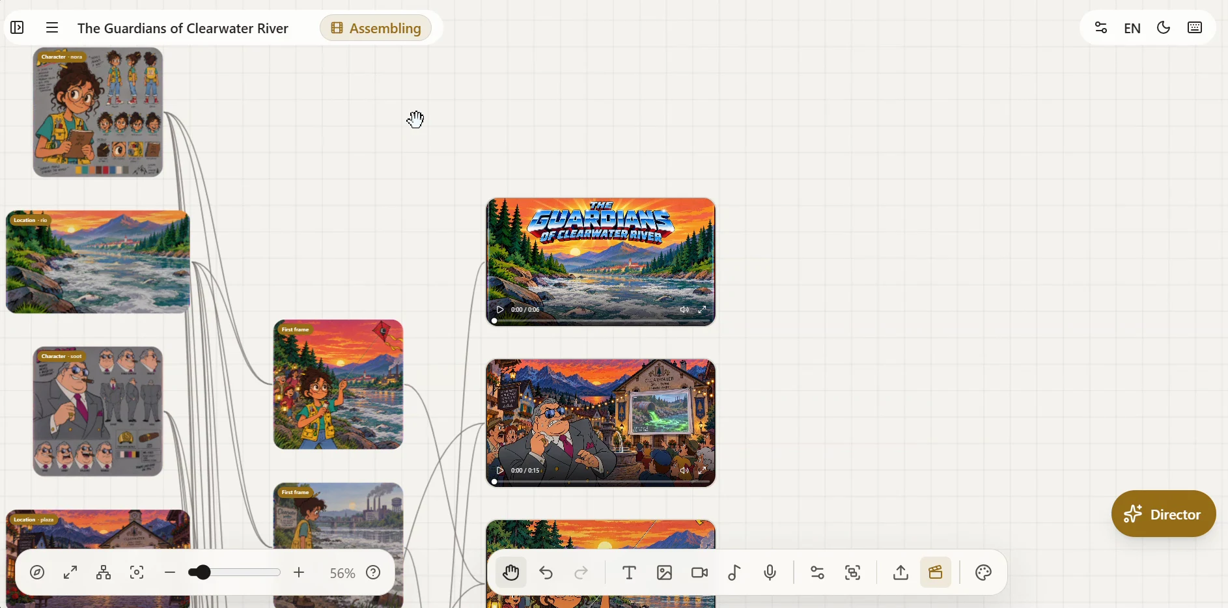
Task: Mute the Guardians title video
Action: 684,310
